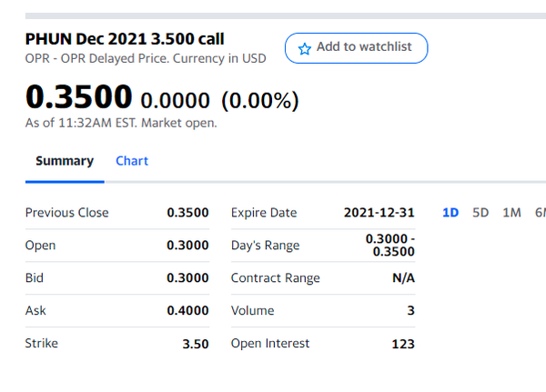Image resolution: width=546 pixels, height=392 pixels.
Task: Click the Expire Date 2021-12-31 value
Action: [379, 213]
